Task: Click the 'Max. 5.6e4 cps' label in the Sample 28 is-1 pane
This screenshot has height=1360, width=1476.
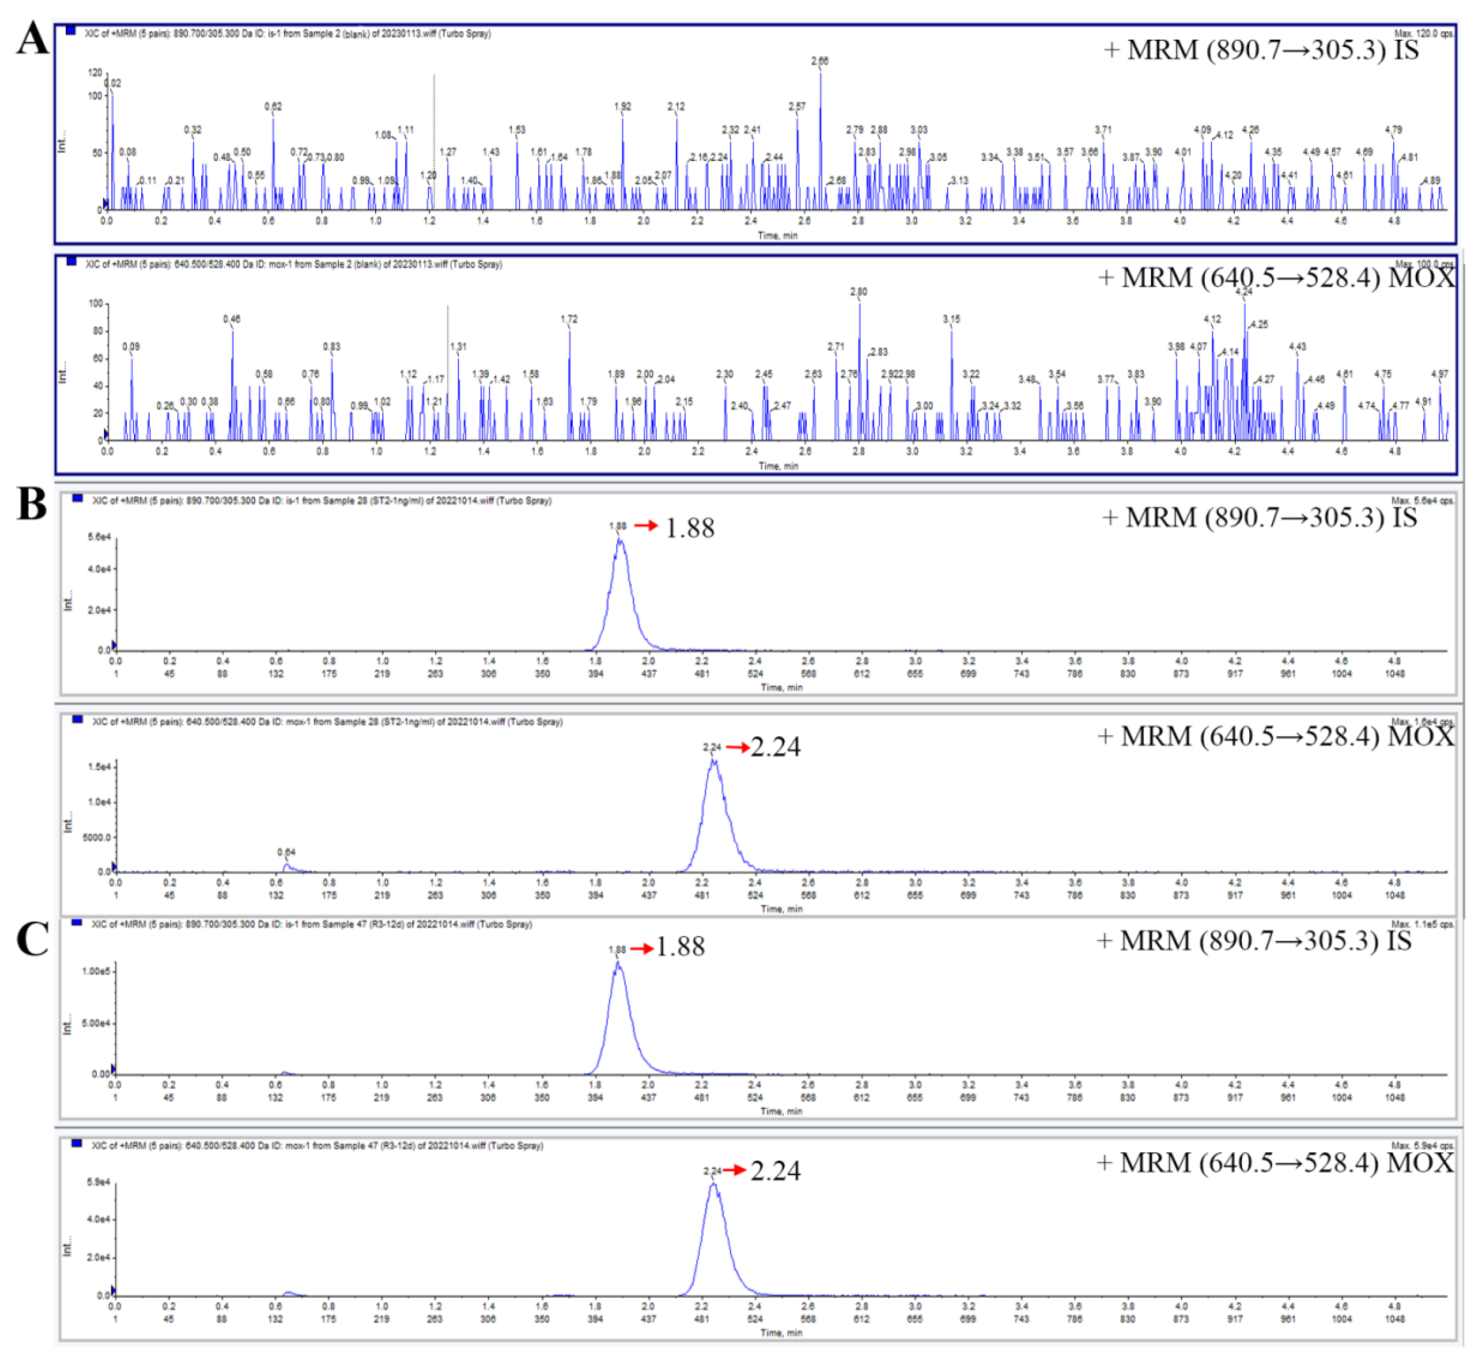Action: coord(1422,501)
